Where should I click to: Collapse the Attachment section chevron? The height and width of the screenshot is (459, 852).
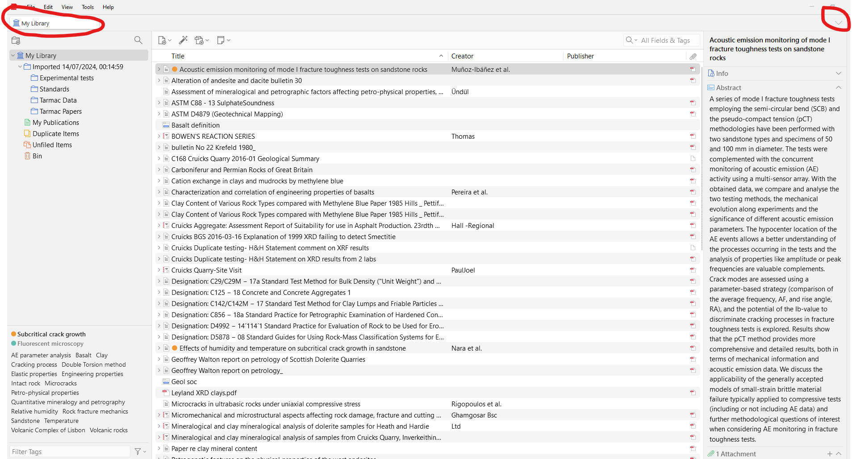tap(839, 454)
